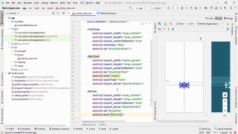Open the app run configuration dropdown

pos(141,8)
